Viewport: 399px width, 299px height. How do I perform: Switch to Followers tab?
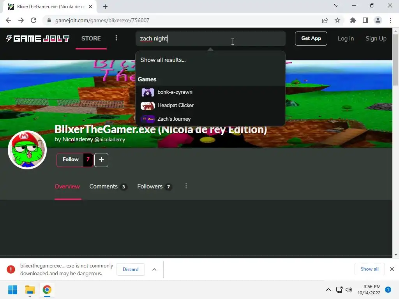click(155, 186)
